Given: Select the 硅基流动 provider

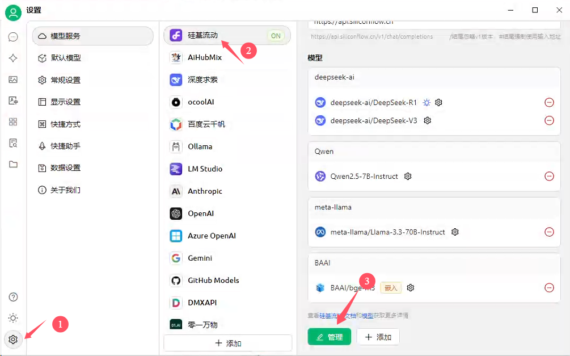Looking at the screenshot, I should 227,35.
